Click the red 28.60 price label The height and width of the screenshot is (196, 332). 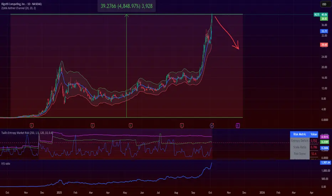(x=324, y=45)
